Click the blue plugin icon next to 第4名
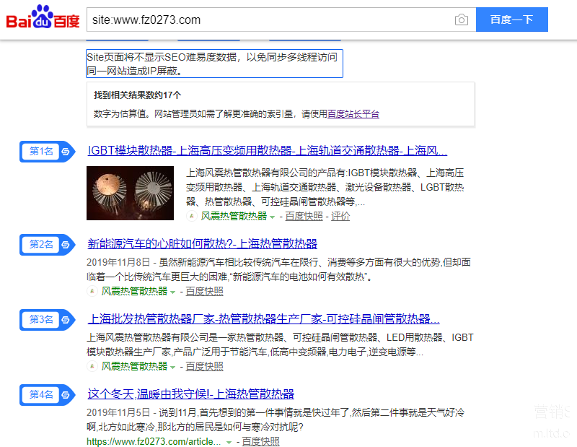Viewport: 577px width, 447px height. tap(65, 395)
